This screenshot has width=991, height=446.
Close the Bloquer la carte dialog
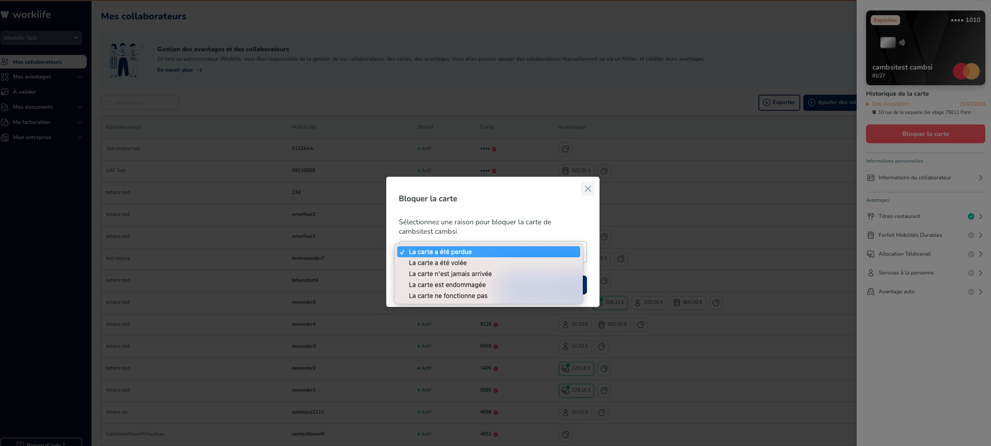click(587, 189)
